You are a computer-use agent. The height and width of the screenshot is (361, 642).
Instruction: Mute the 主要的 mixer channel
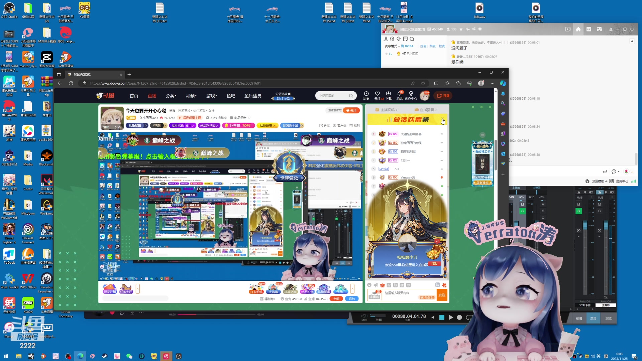coord(599,205)
